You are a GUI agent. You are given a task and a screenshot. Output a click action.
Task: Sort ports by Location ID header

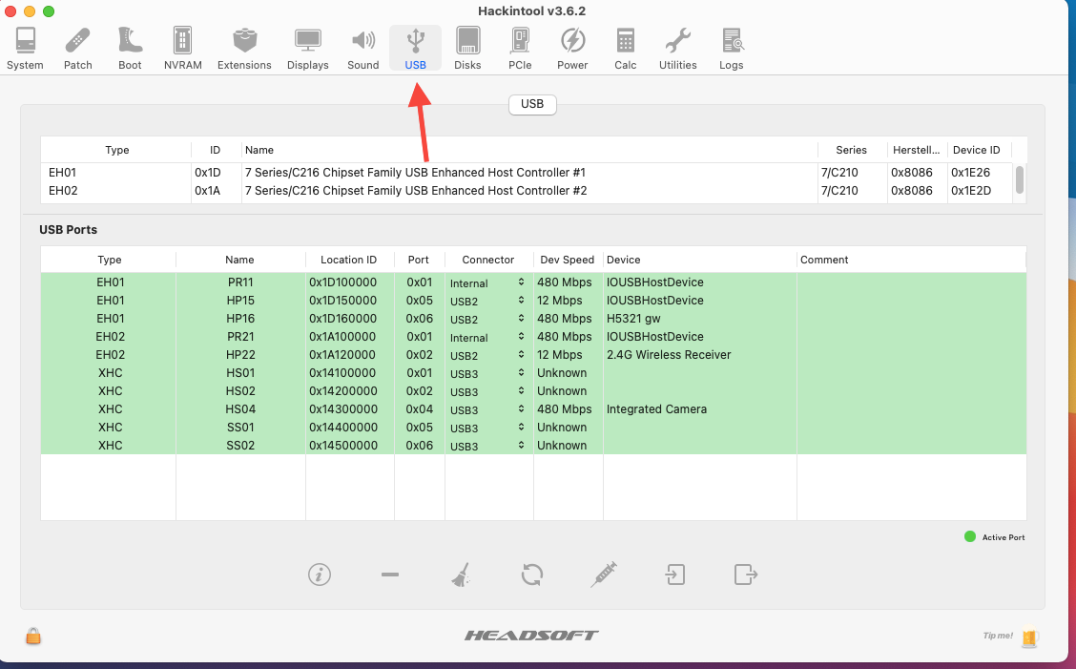[x=348, y=260]
